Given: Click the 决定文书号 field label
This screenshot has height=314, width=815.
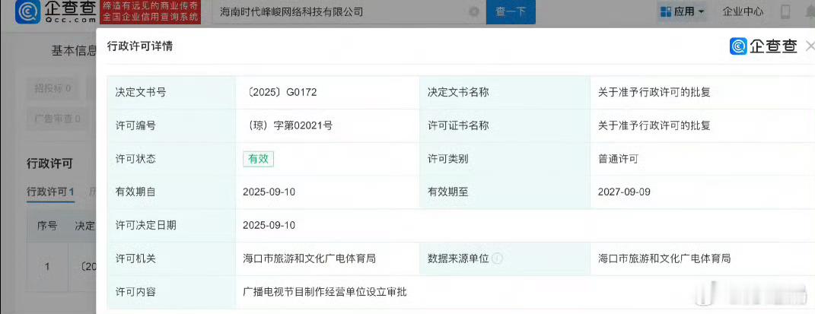Looking at the screenshot, I should pos(140,93).
